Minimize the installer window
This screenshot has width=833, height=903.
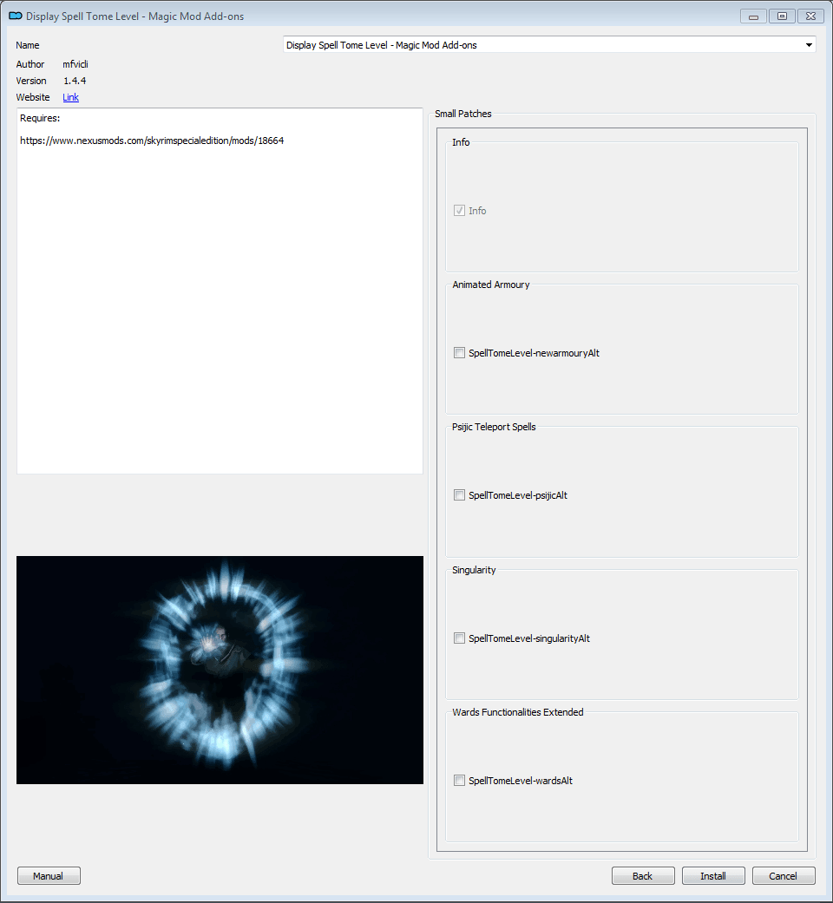[753, 16]
